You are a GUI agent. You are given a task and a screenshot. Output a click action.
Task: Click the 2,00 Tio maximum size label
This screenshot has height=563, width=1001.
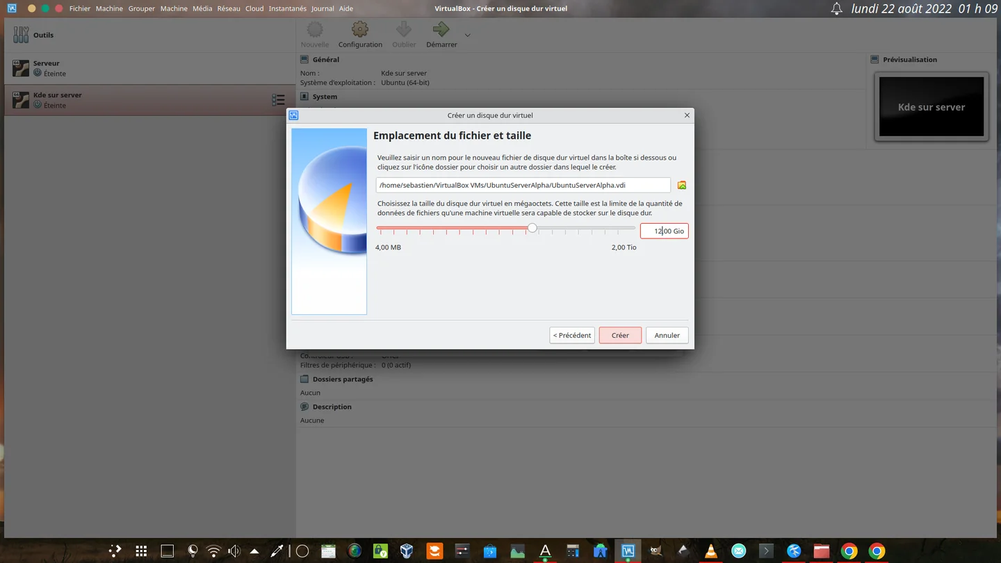point(624,247)
